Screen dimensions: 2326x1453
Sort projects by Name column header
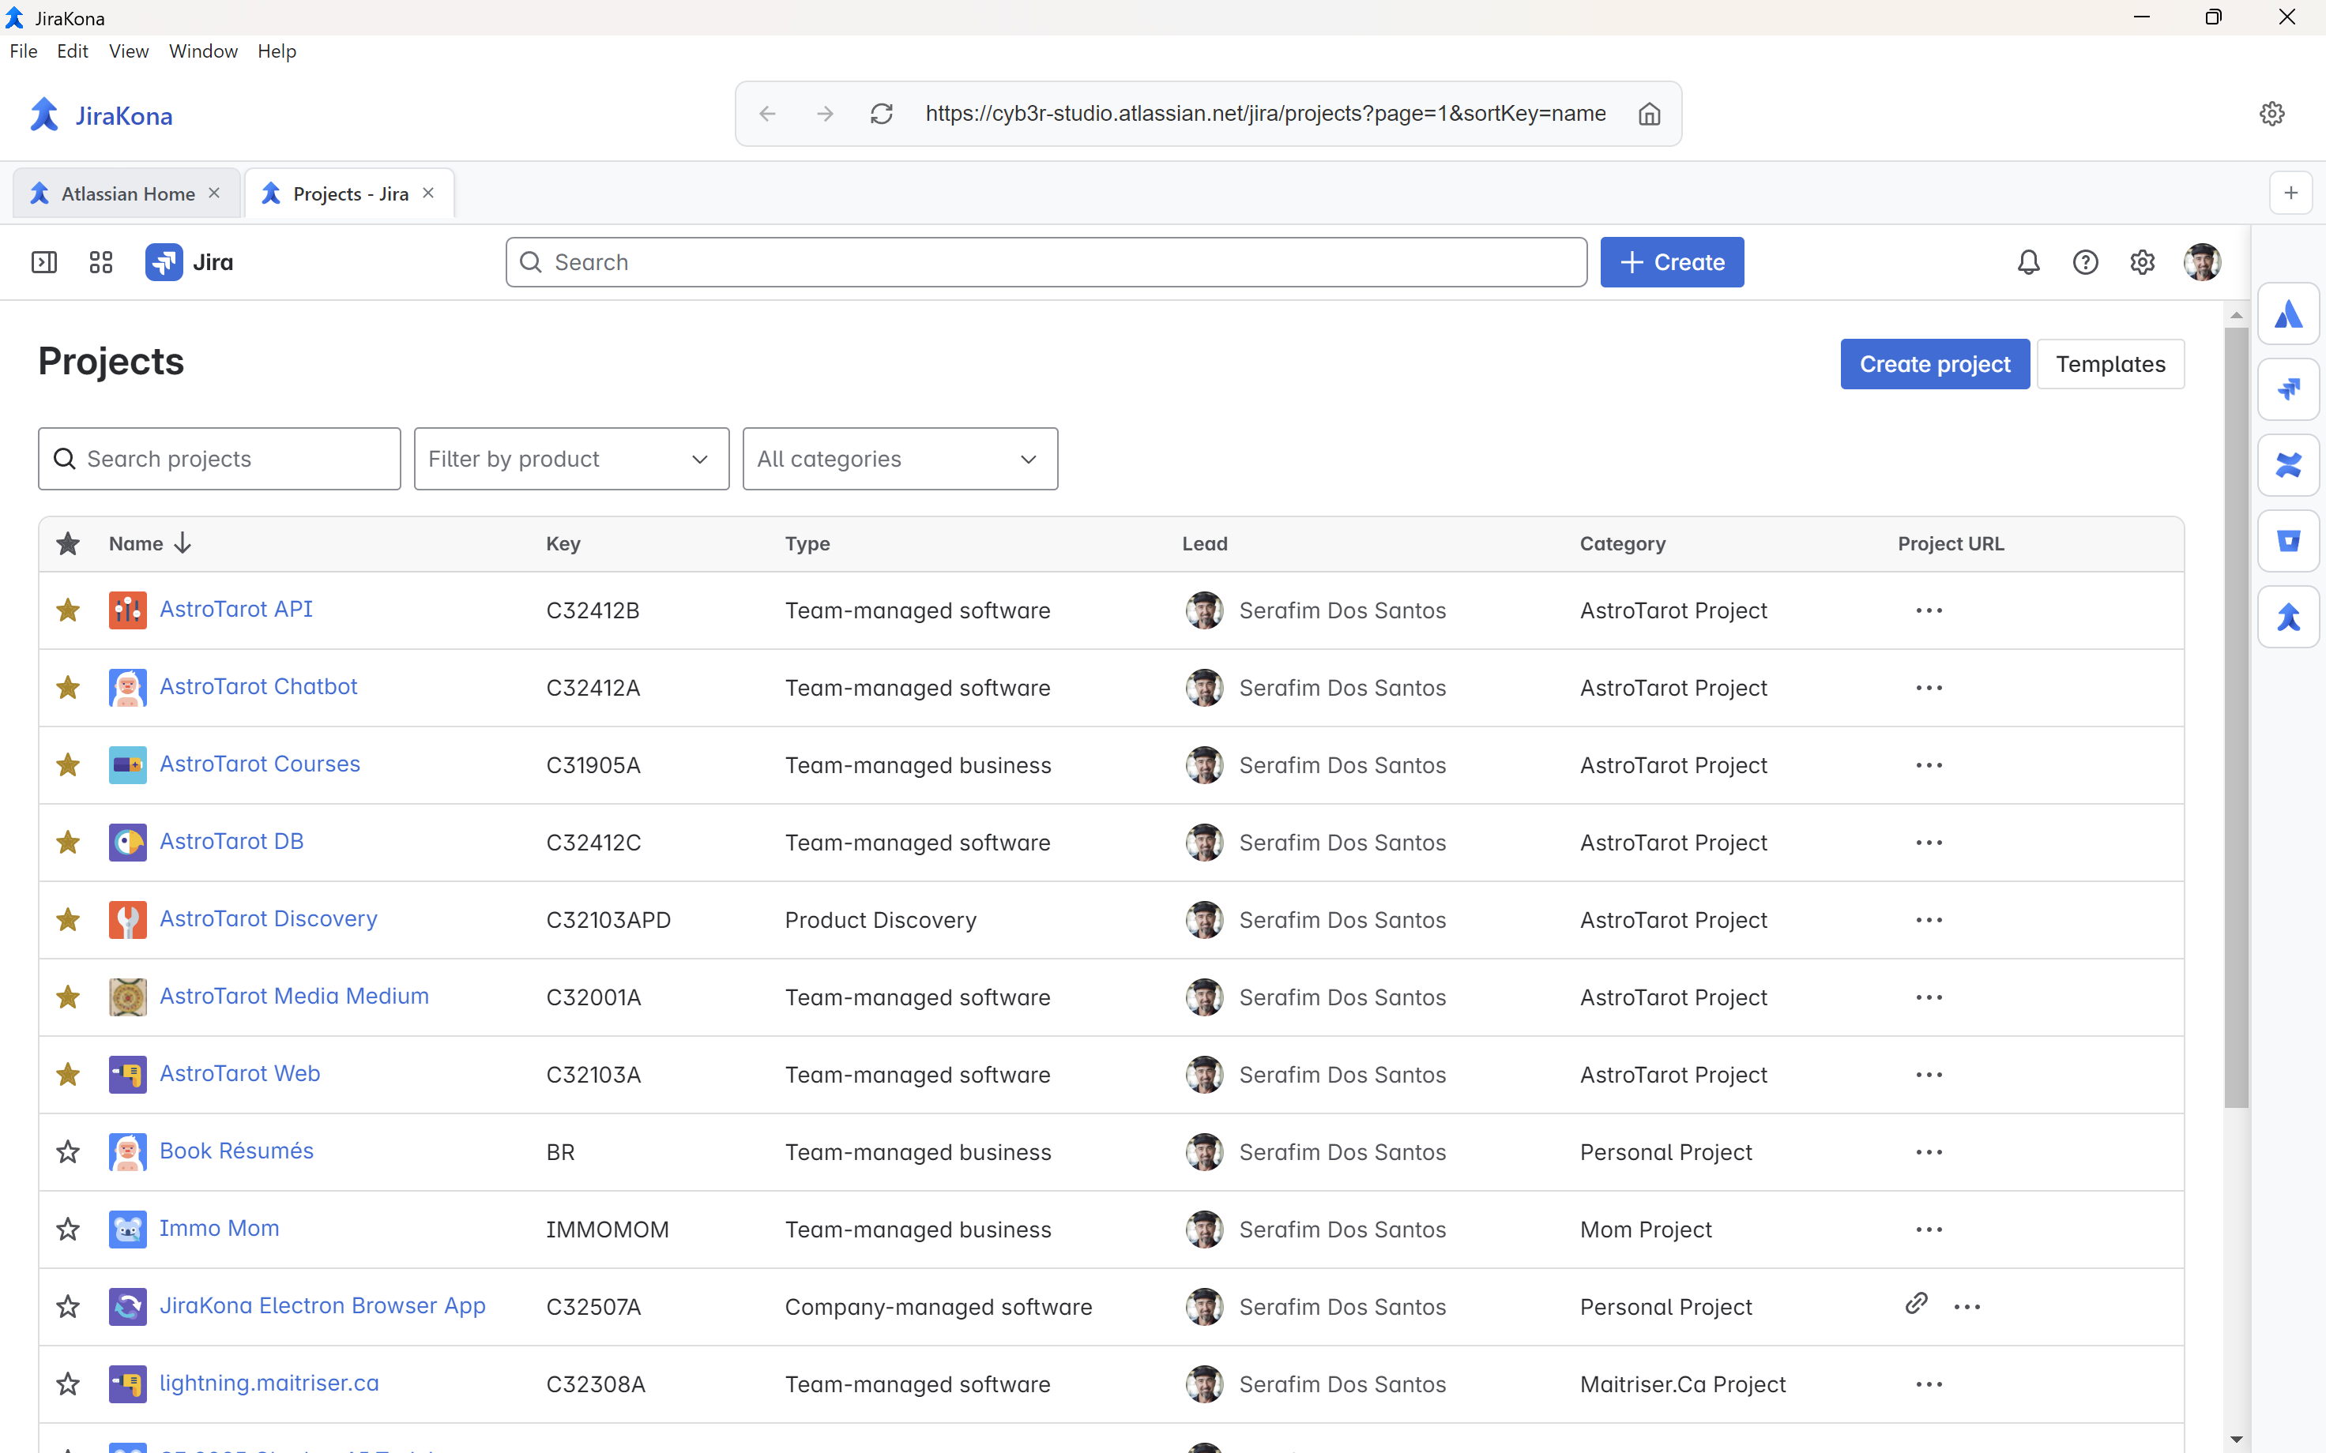[x=150, y=543]
